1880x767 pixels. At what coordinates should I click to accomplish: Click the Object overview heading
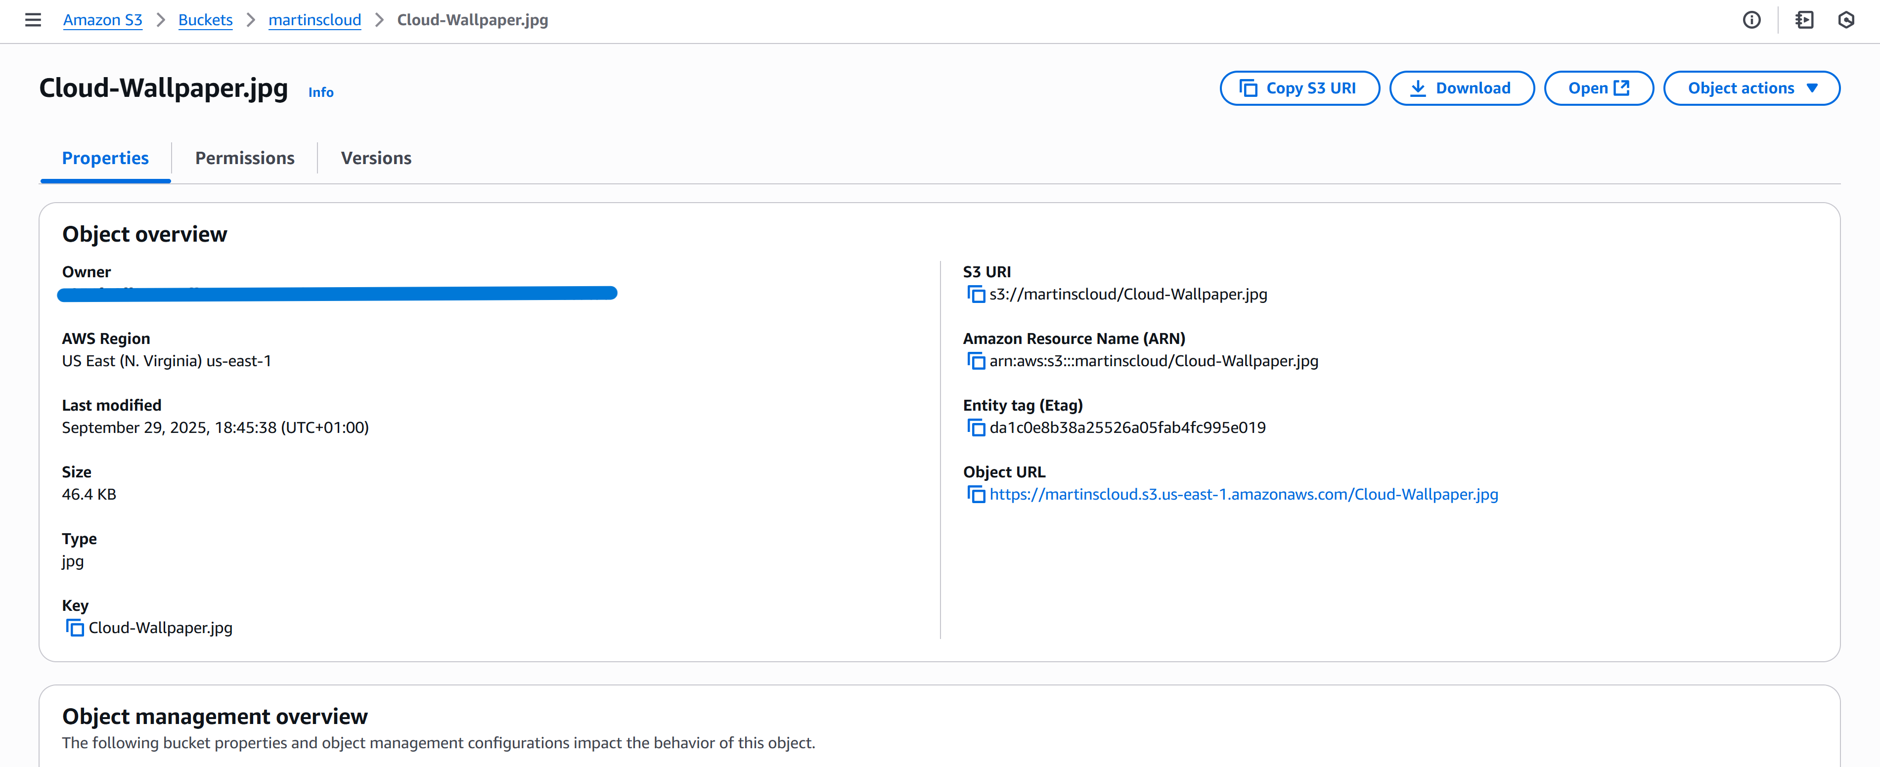pyautogui.click(x=144, y=234)
